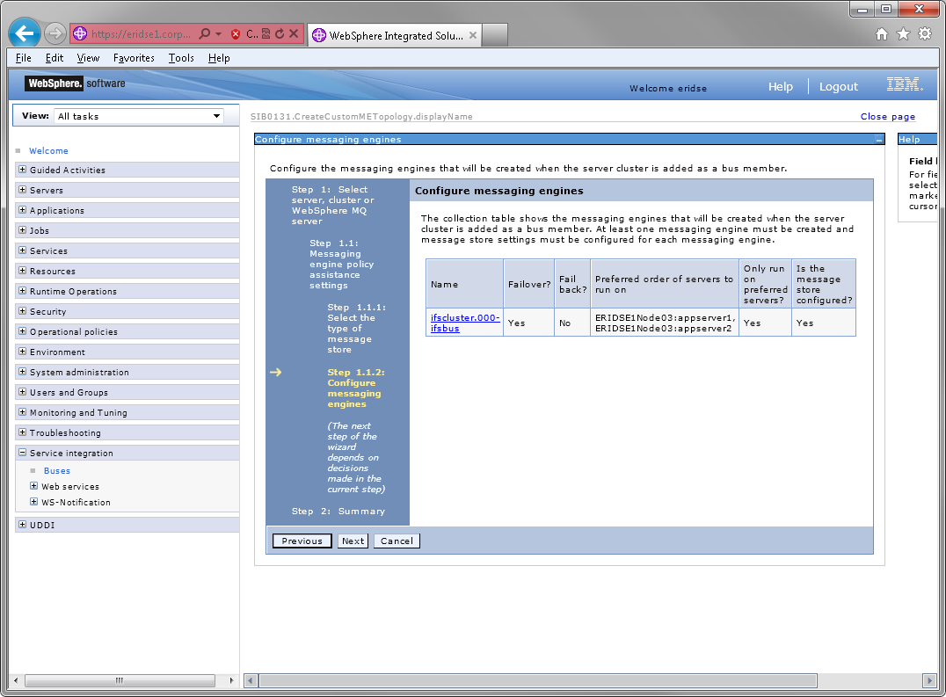The height and width of the screenshot is (697, 946).
Task: Open the Buses link under Service integration
Action: [57, 471]
